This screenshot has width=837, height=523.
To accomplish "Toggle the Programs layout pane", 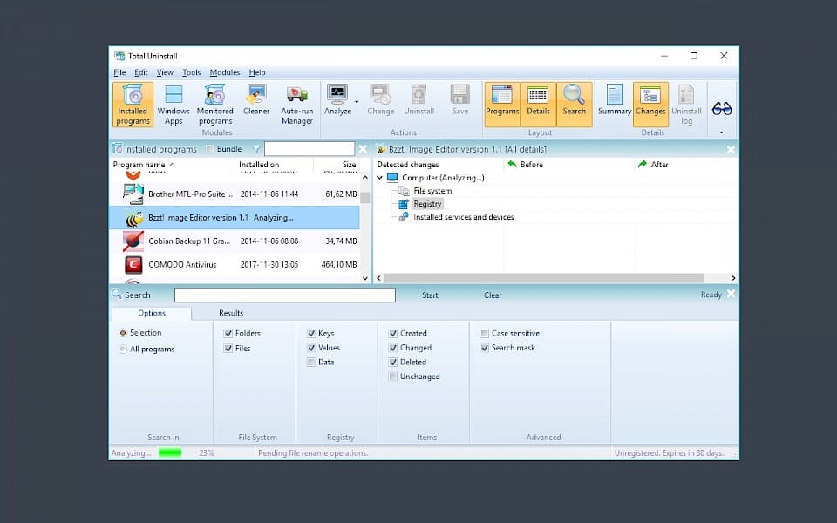I will 502,104.
